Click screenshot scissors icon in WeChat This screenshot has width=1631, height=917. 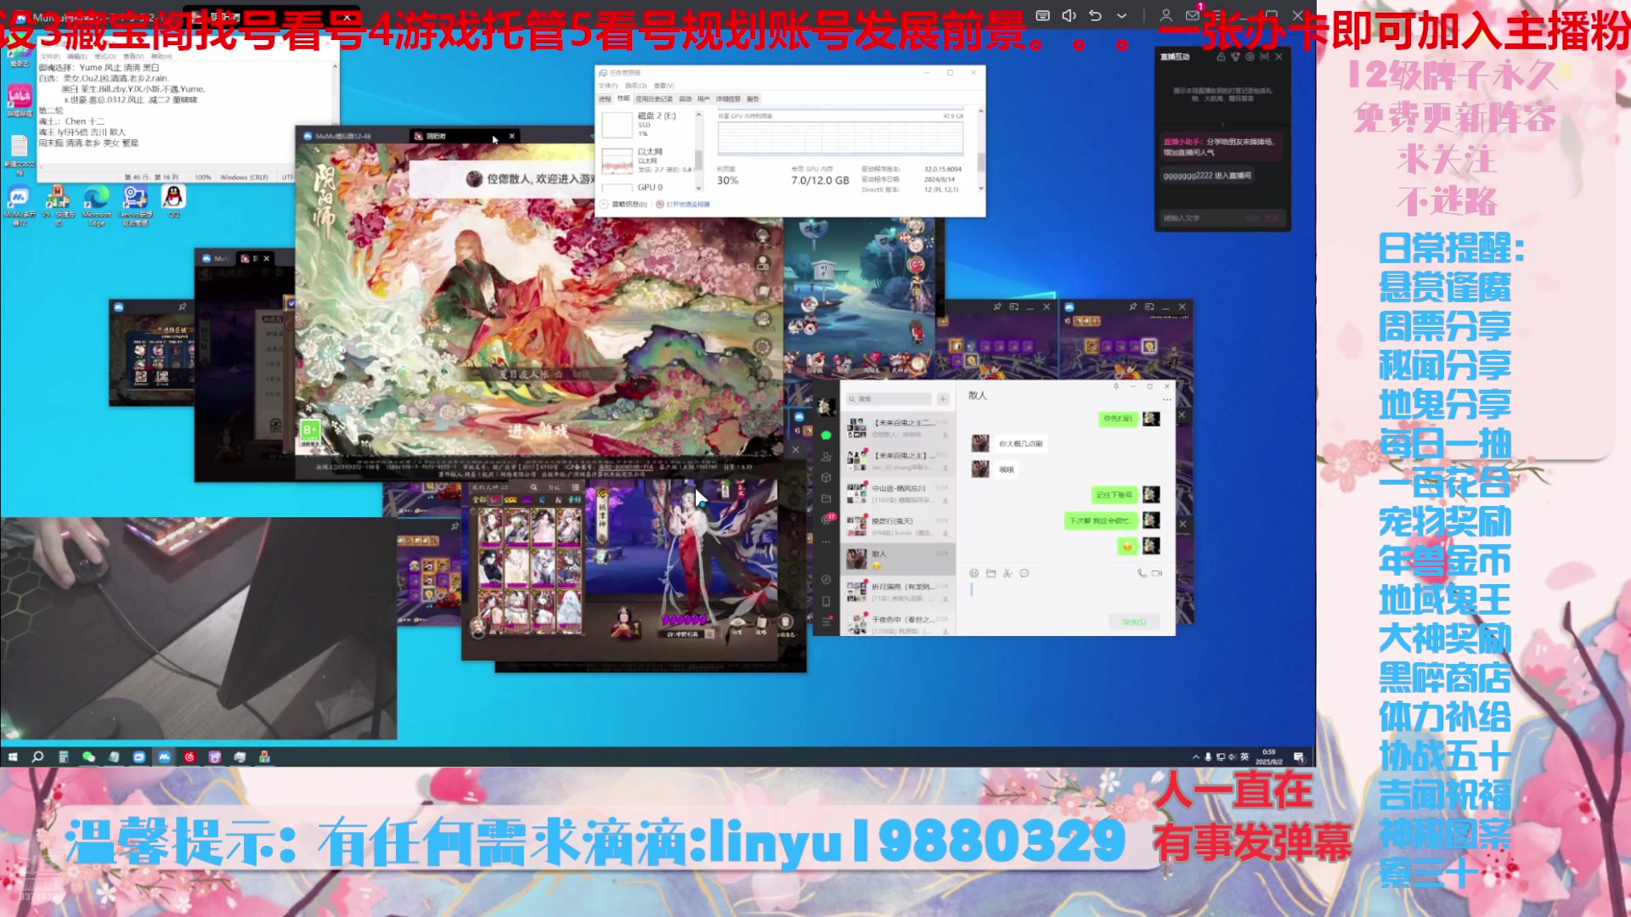1007,573
